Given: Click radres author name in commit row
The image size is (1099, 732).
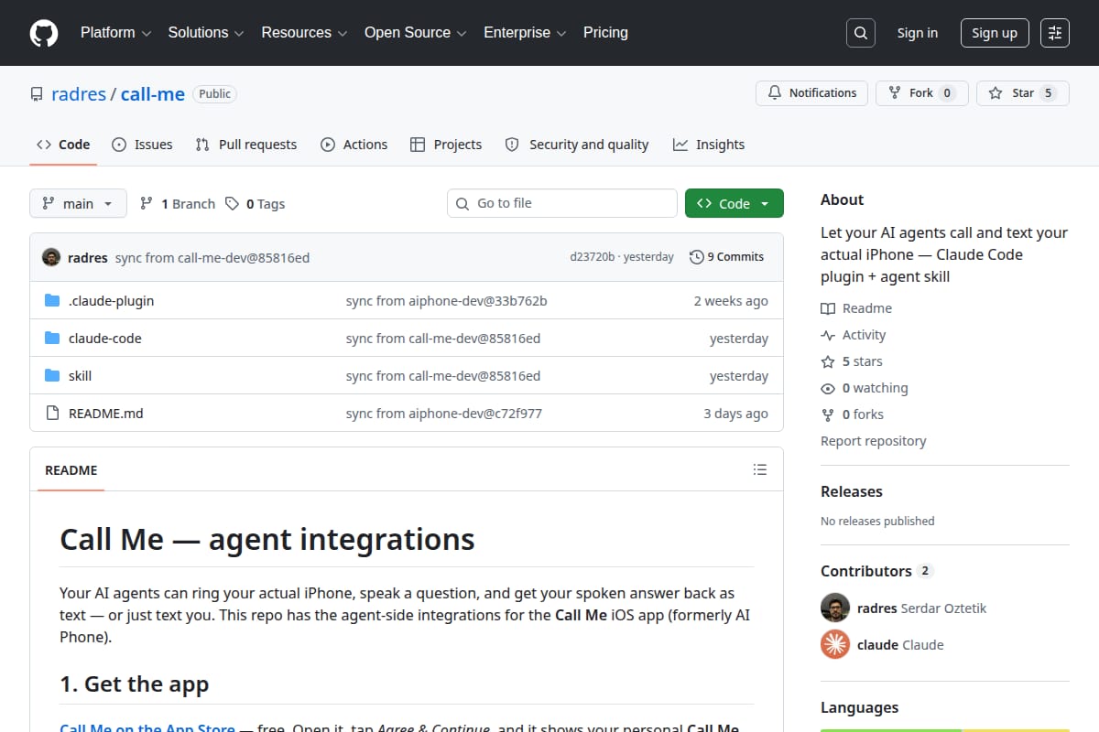Looking at the screenshot, I should [88, 258].
